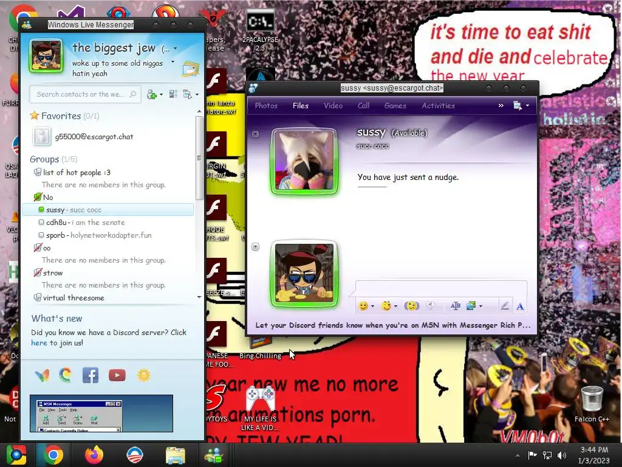This screenshot has height=467, width=622.
Task: Click the show menu icon in Messenger main window
Action: (187, 94)
